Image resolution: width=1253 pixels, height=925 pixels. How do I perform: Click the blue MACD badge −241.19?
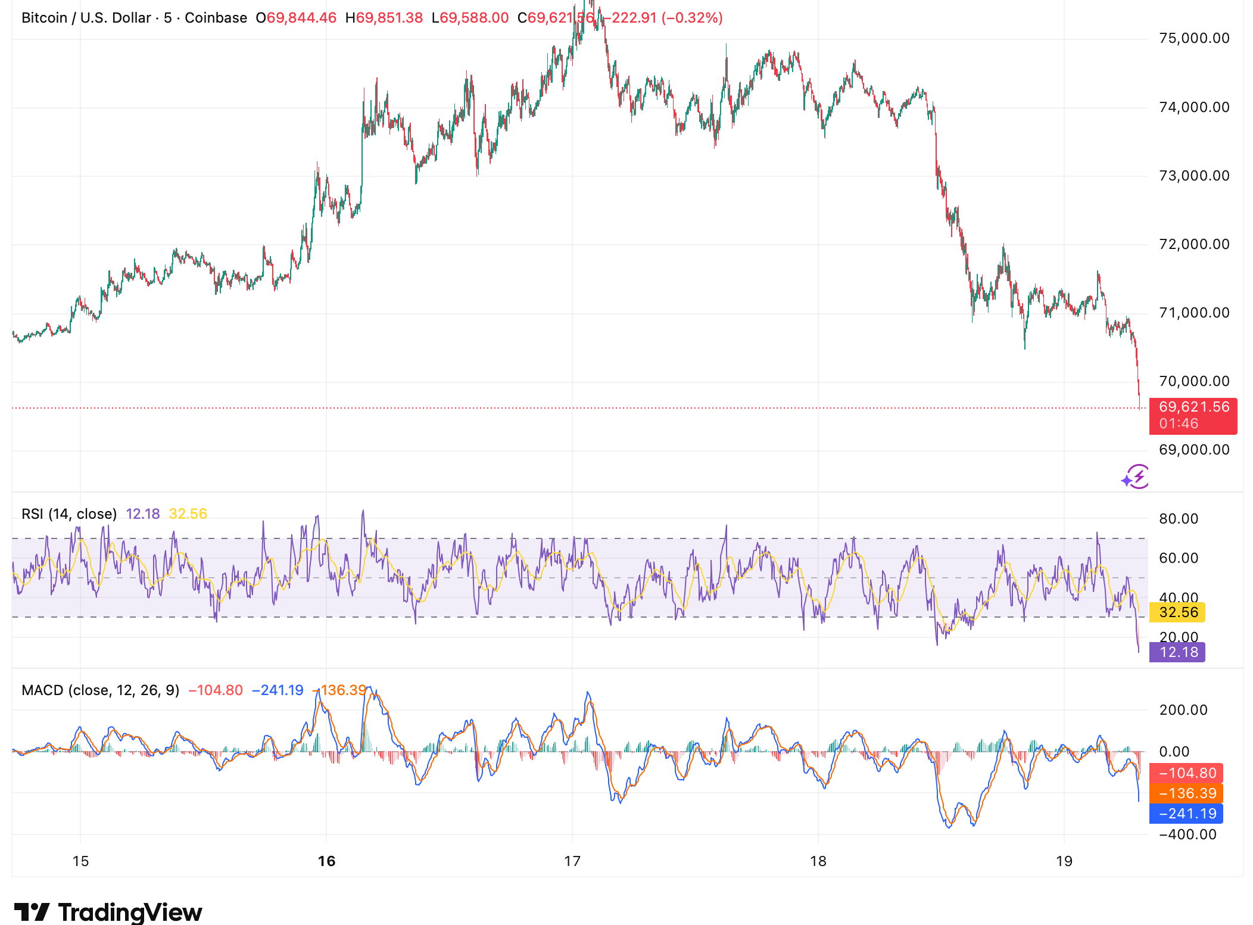1187,813
